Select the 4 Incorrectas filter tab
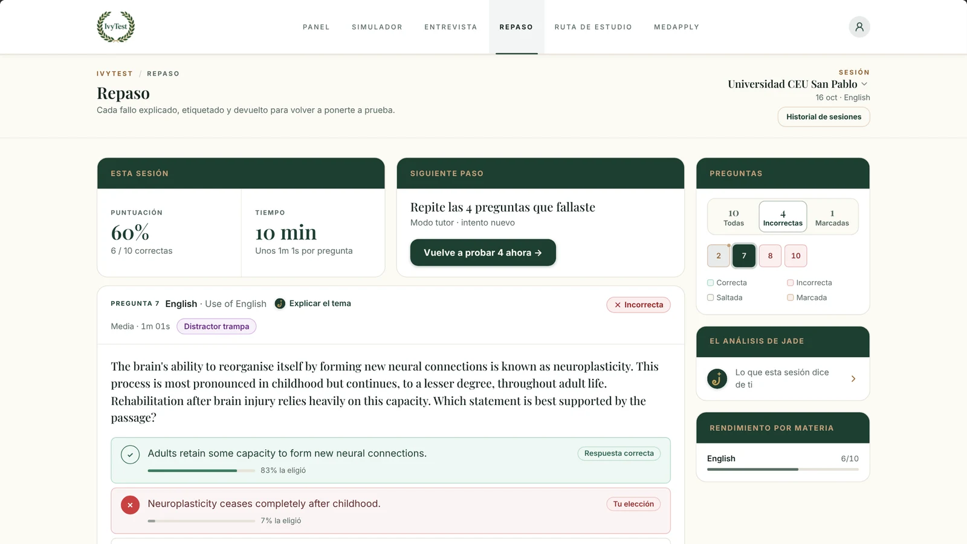967x544 pixels. point(783,217)
